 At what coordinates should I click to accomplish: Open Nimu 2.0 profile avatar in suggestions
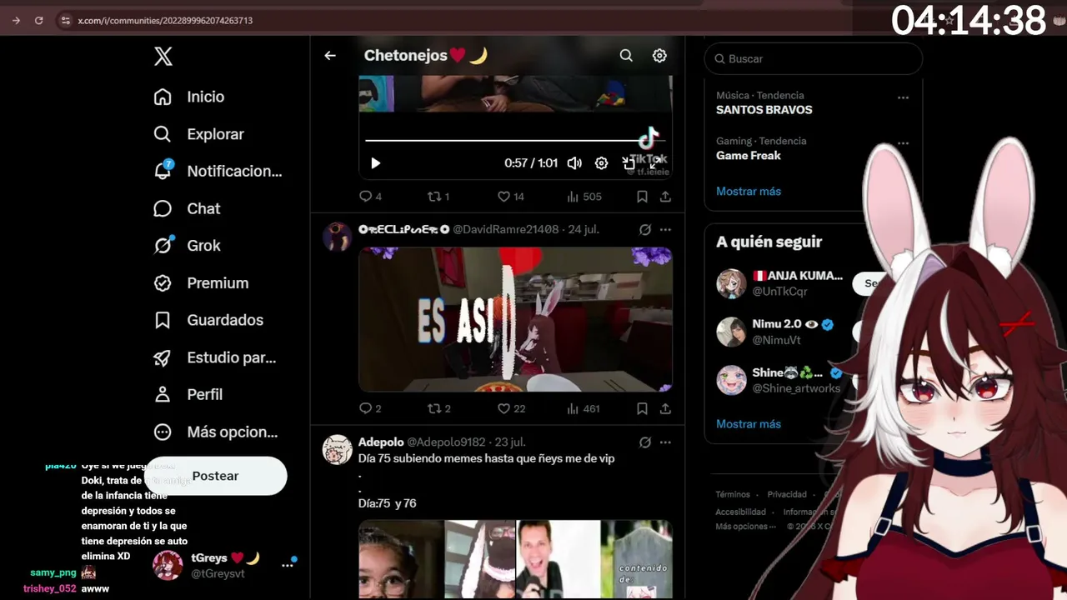pyautogui.click(x=731, y=332)
